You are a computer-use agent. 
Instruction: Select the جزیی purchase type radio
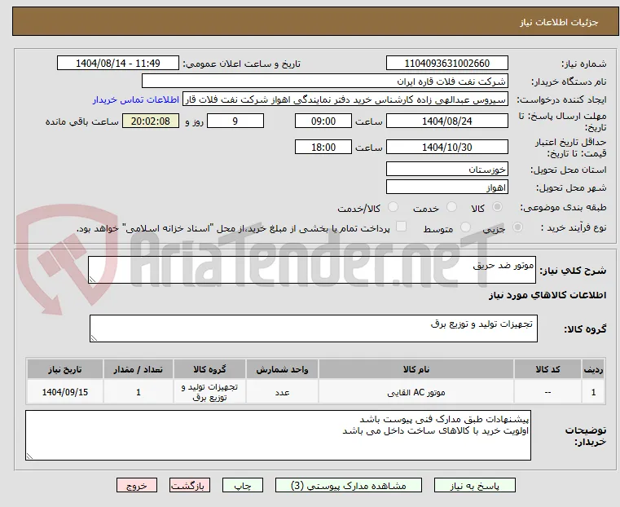tap(517, 227)
